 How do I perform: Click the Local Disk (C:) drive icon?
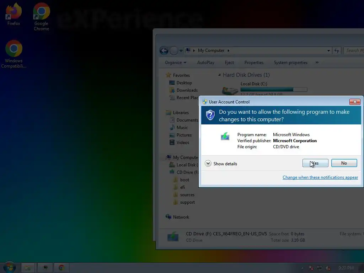230,91
